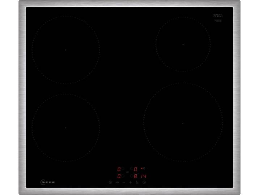Screen dimensions: 259x195
Task: Select the rear-right zone selector circle
Action: (x=132, y=169)
